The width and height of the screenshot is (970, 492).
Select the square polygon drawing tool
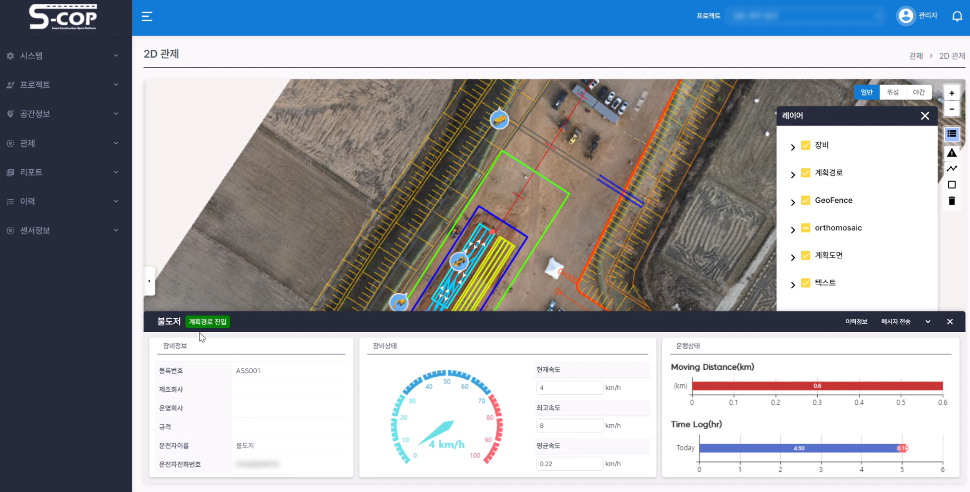tap(952, 185)
